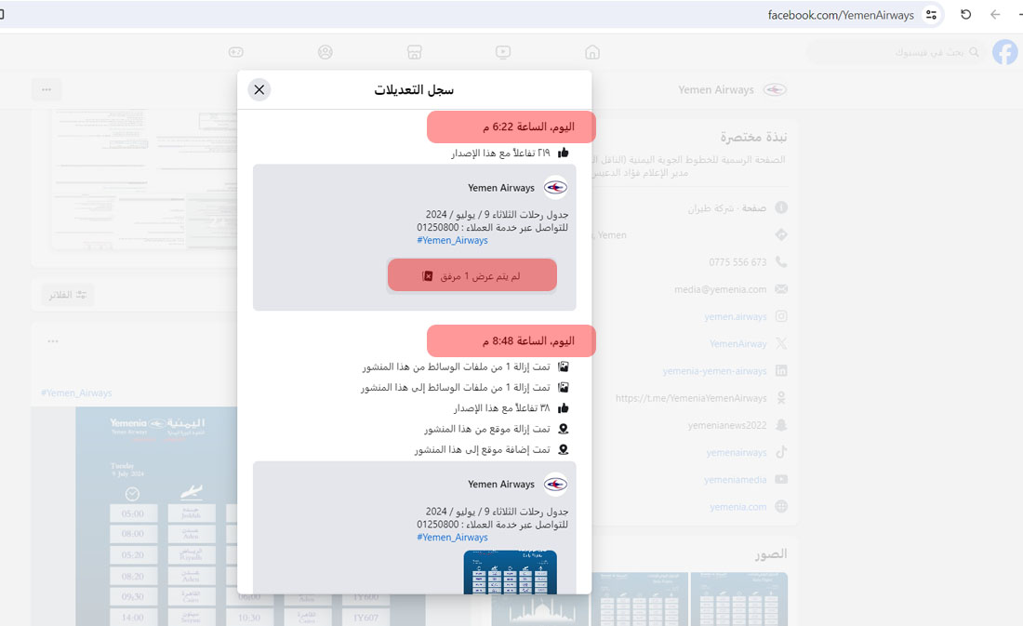Click the second #Yemen_Airways hashtag in dialog

click(452, 538)
